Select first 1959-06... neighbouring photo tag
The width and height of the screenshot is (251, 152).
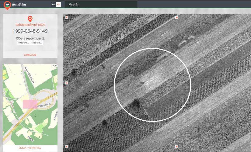tap(23, 43)
